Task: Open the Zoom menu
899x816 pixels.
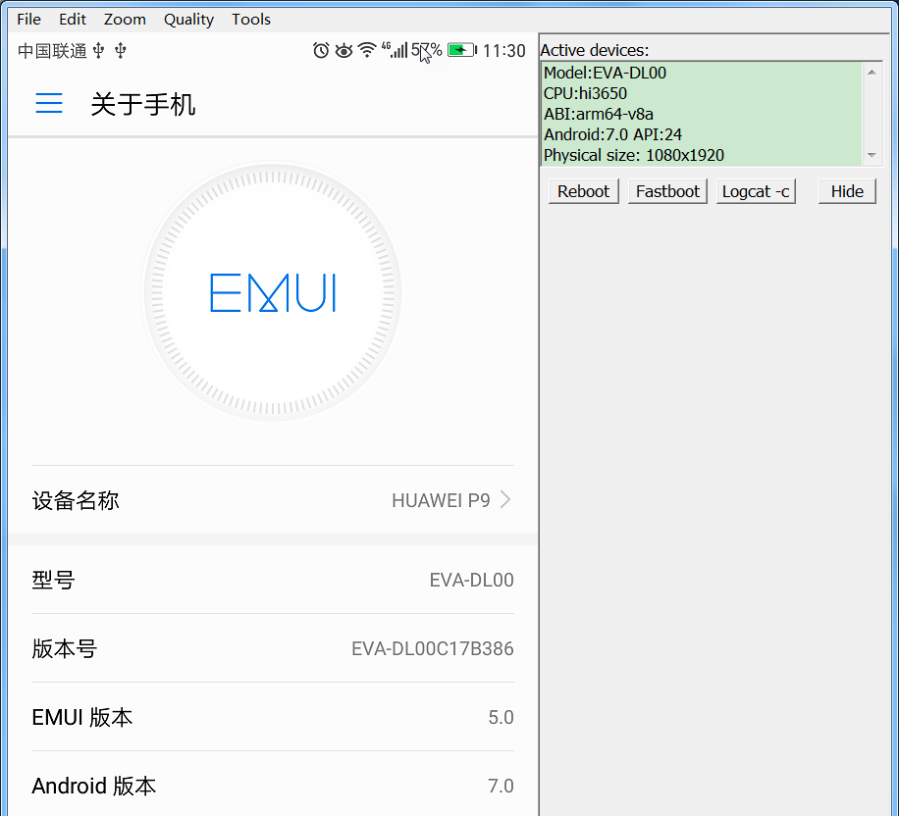Action: coord(125,19)
